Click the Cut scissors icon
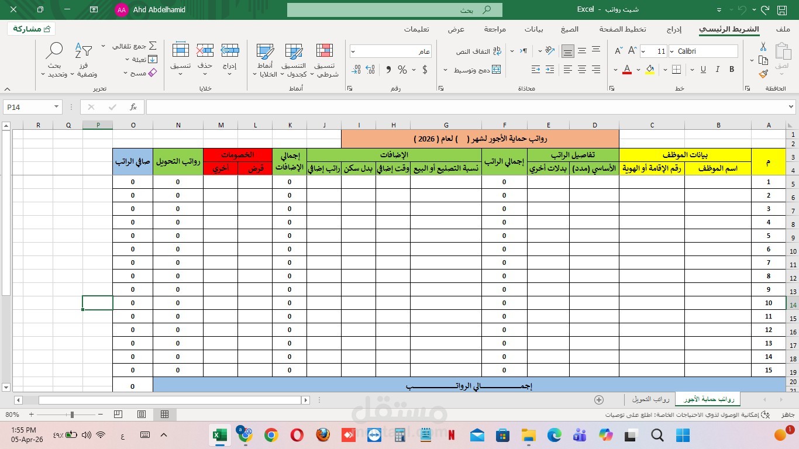Image resolution: width=799 pixels, height=449 pixels. (763, 47)
